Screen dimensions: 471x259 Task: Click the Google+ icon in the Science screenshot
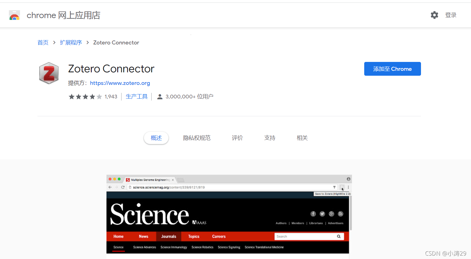(331, 214)
